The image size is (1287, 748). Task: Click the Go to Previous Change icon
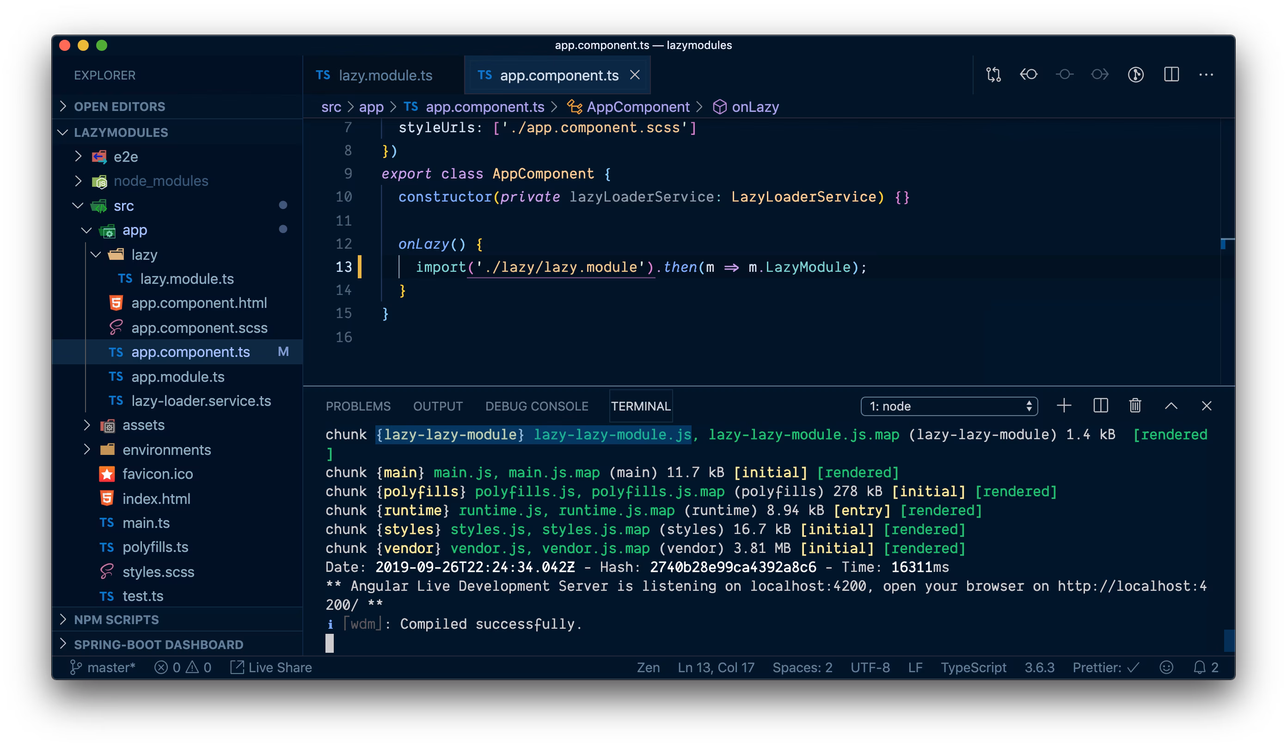1029,74
